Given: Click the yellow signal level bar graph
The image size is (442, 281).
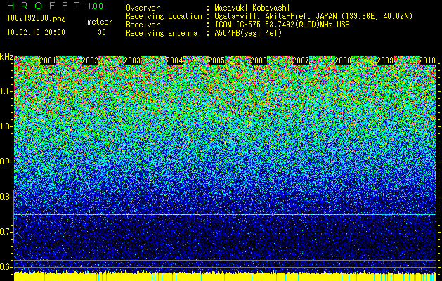Looking at the screenshot, I should (x=225, y=277).
